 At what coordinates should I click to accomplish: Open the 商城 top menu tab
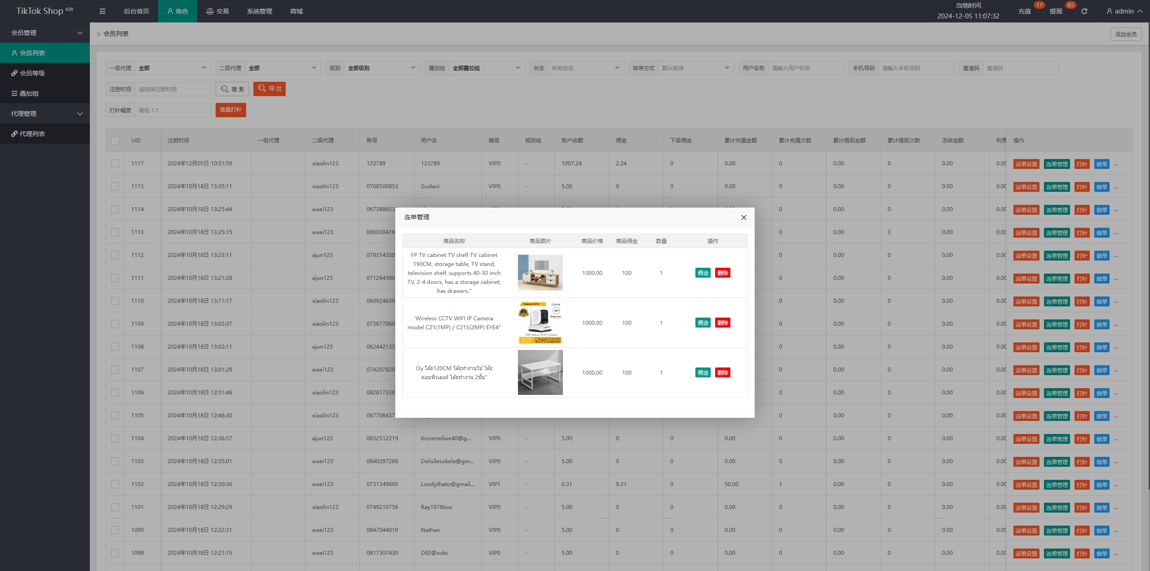click(x=296, y=11)
